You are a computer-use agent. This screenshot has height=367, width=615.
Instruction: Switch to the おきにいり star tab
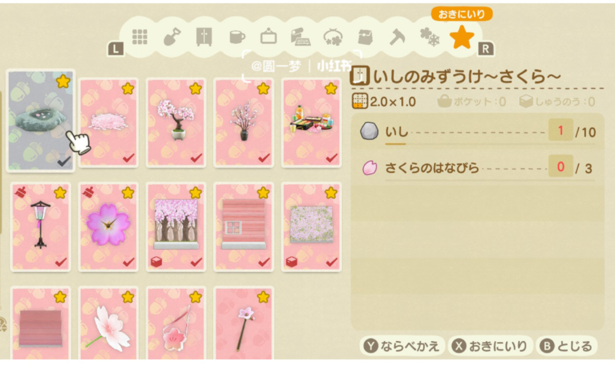(462, 37)
